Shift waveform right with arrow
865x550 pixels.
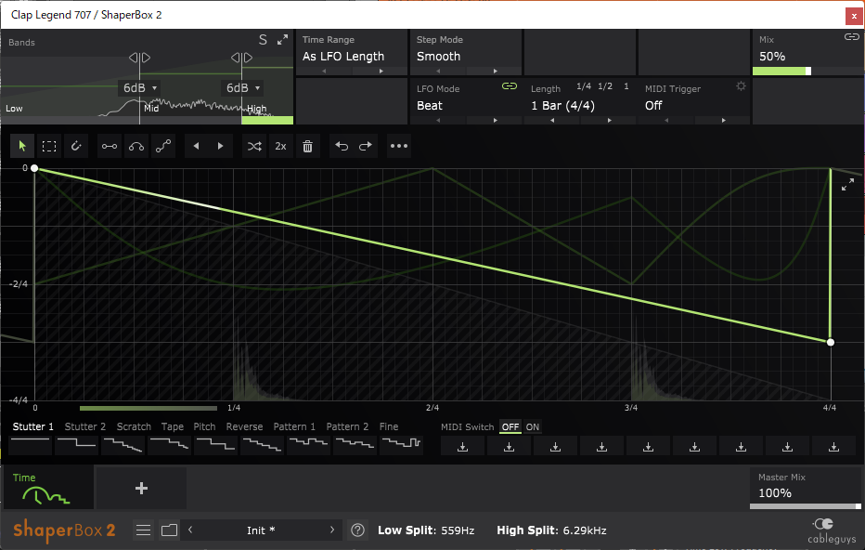click(220, 146)
